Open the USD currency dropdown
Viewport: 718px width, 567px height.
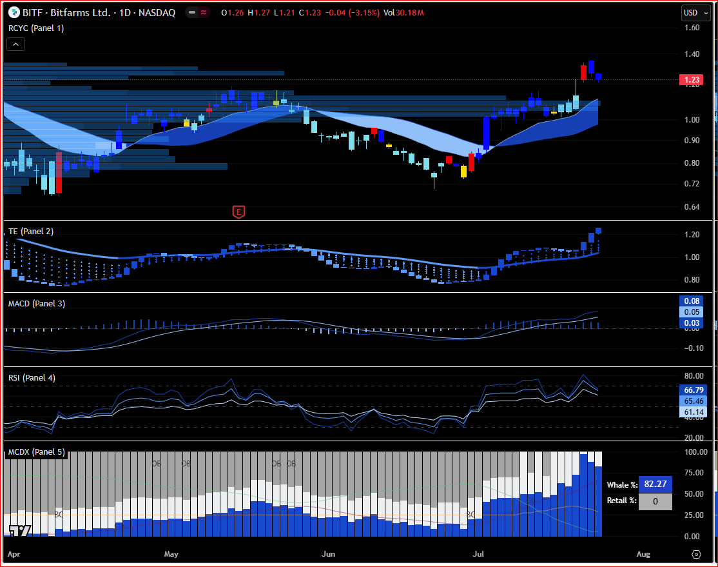(695, 13)
